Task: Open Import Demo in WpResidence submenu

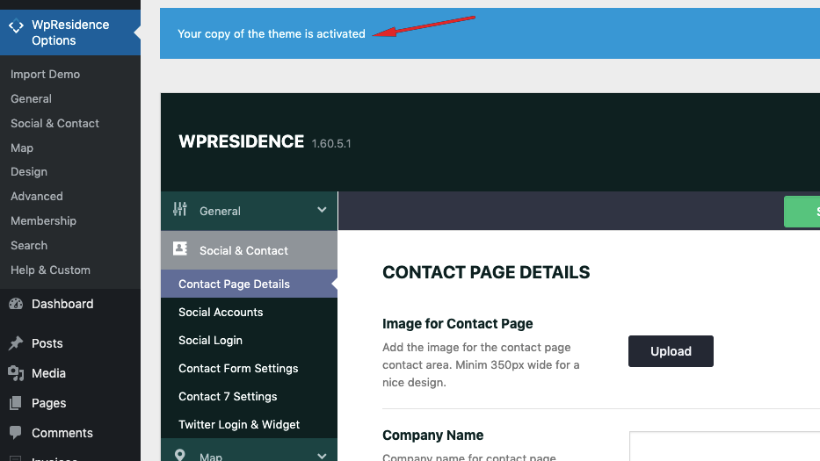Action: coord(45,75)
